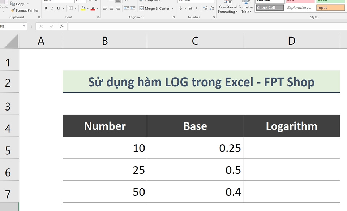Select row 6 header
347x211 pixels.
tap(9, 170)
